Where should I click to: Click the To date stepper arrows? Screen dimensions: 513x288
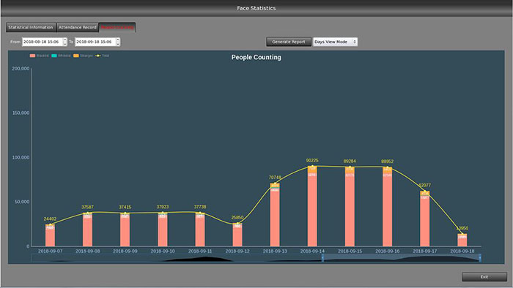coord(118,42)
